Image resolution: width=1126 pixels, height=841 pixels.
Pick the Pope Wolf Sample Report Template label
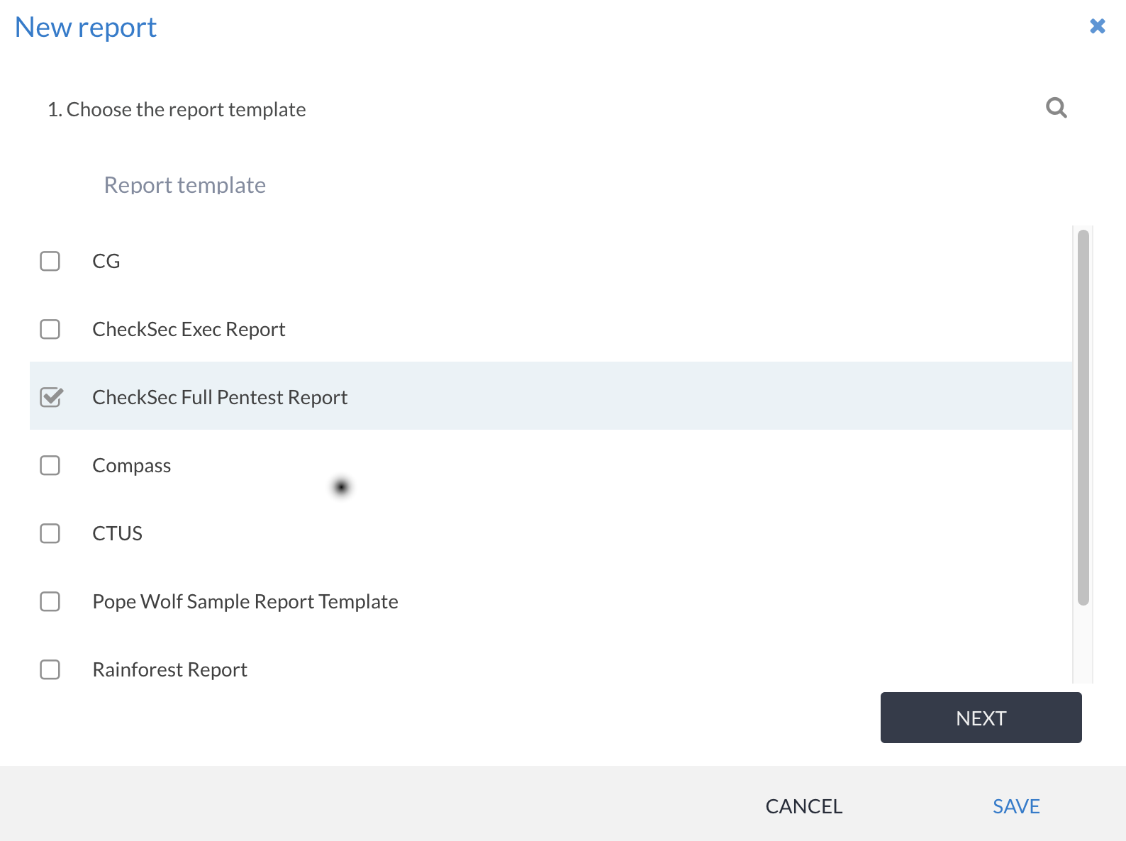pos(245,602)
